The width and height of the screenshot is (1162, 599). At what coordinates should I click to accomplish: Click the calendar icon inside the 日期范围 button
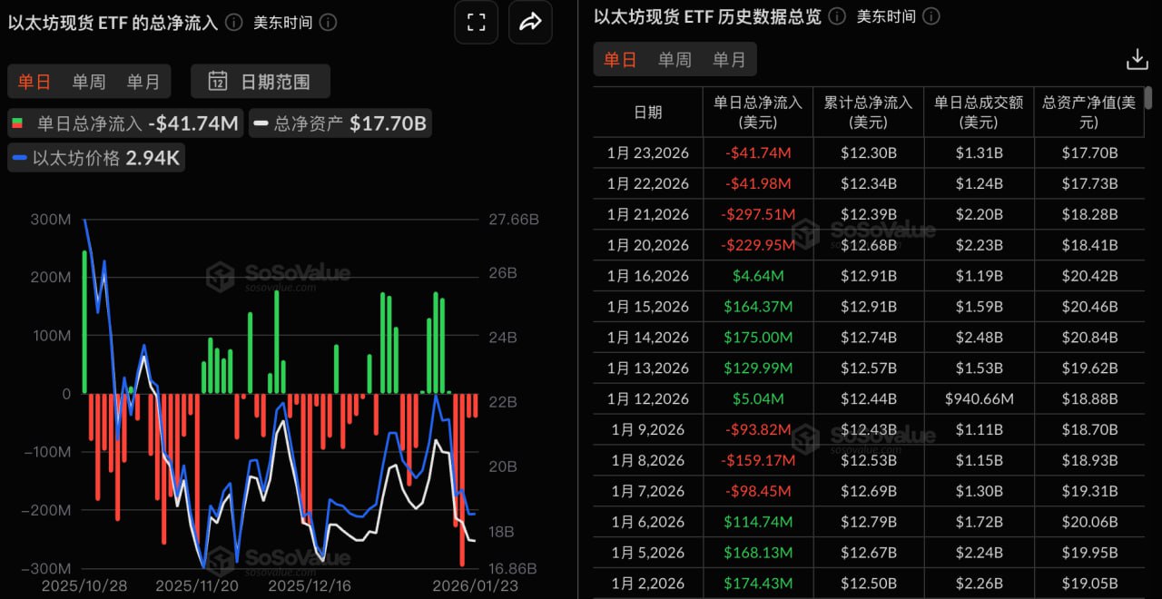click(218, 81)
